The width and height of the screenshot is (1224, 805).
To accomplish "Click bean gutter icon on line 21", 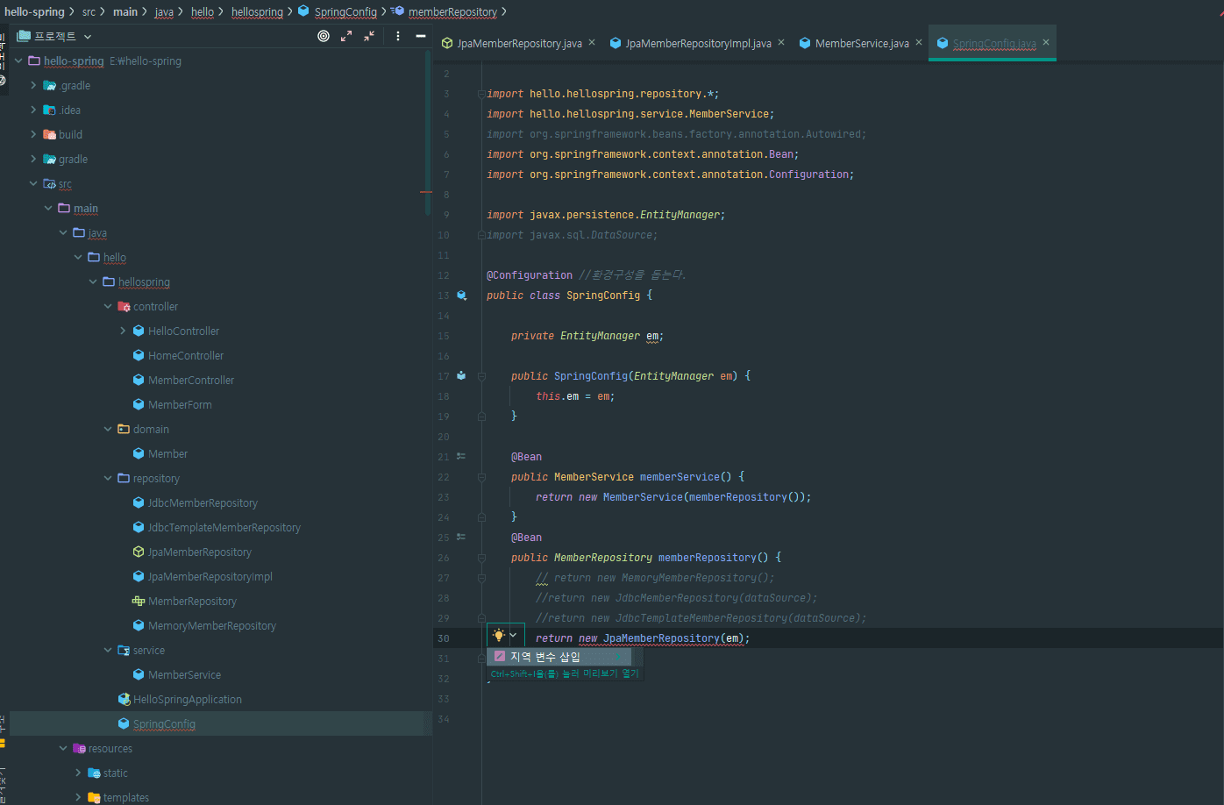I will point(461,457).
